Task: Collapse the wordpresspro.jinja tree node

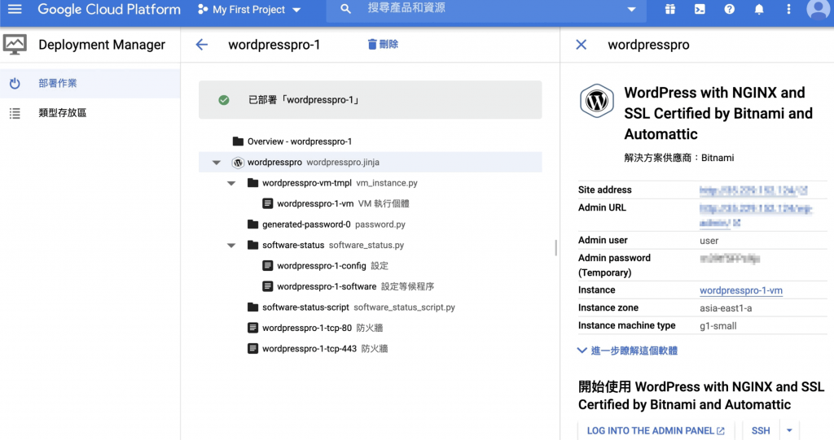Action: 217,163
